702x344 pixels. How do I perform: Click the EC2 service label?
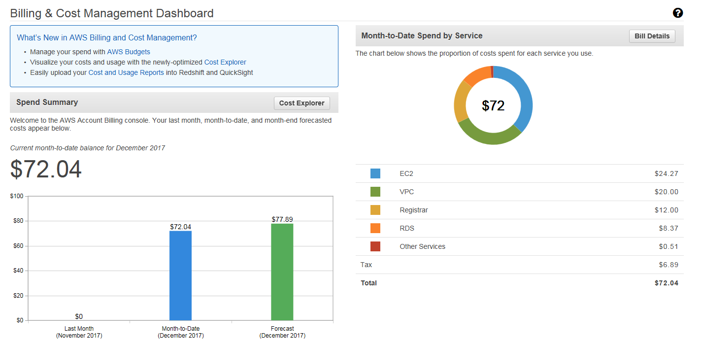point(406,173)
